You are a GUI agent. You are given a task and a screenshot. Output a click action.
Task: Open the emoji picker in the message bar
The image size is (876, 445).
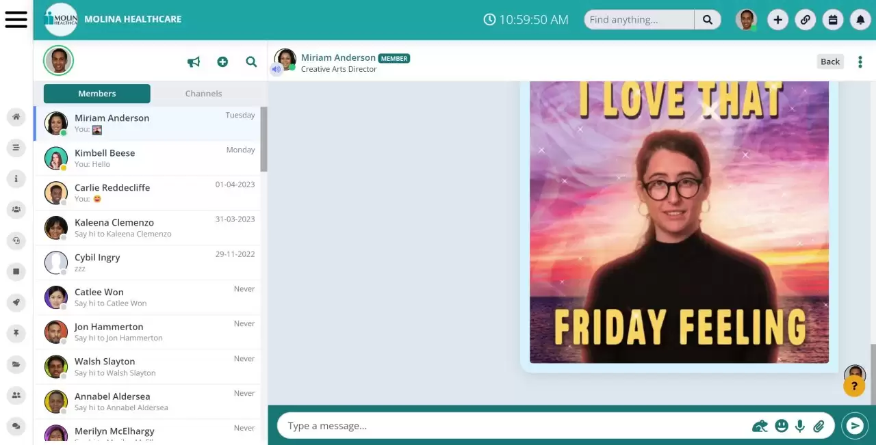[782, 425]
